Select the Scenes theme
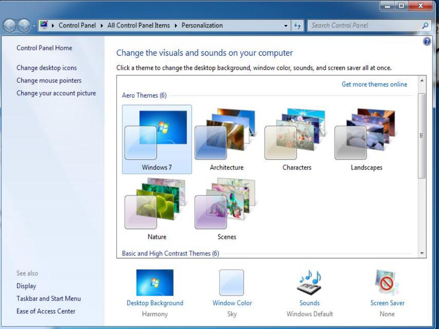 coord(226,209)
